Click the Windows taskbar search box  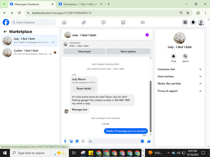pyautogui.click(x=39, y=153)
